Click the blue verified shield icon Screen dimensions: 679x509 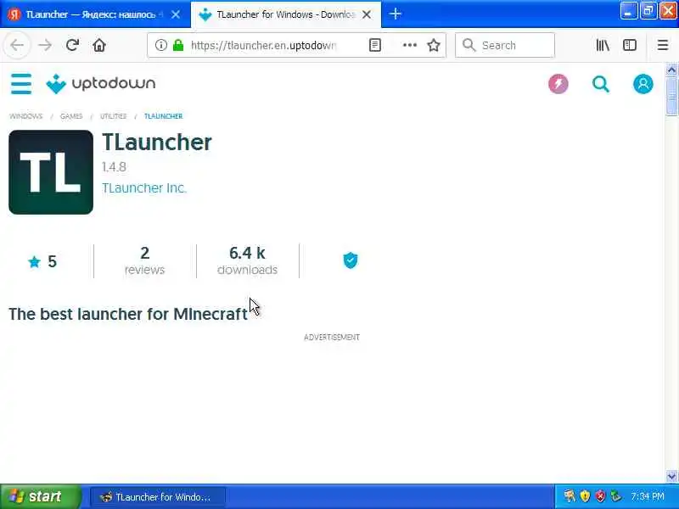coord(351,260)
